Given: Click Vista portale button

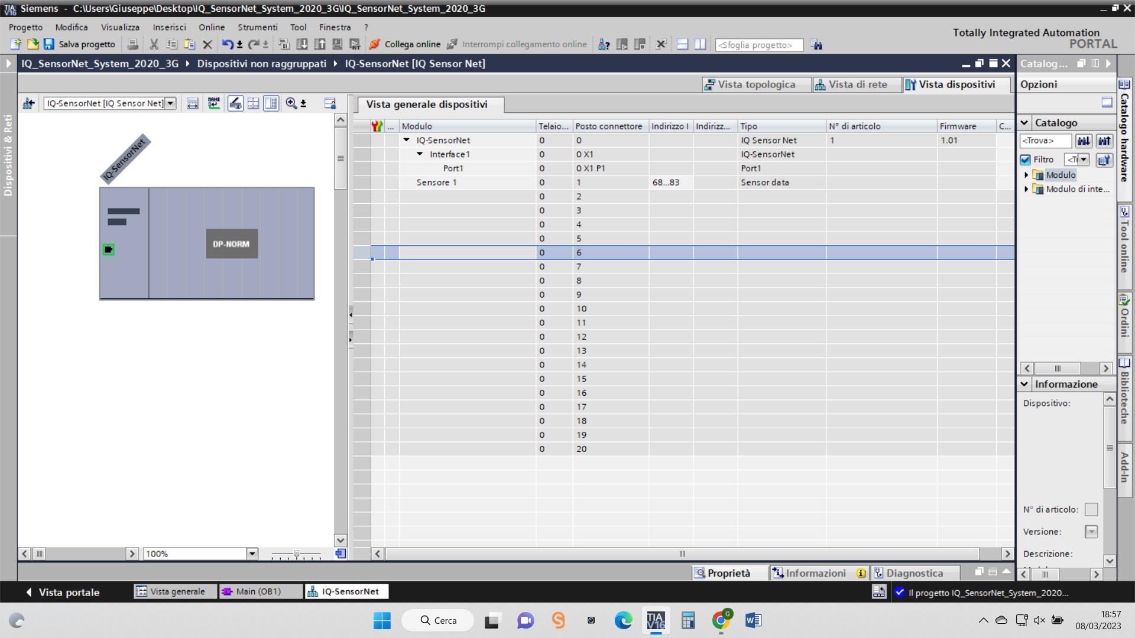Looking at the screenshot, I should [63, 592].
